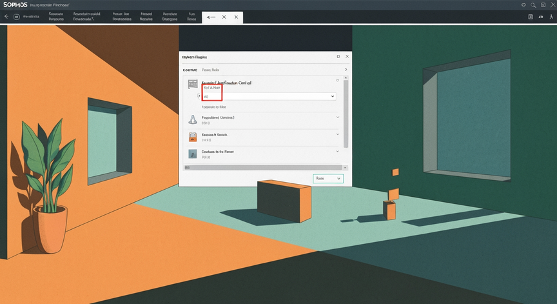Click the walking person icon at top right
Image resolution: width=557 pixels, height=304 pixels.
tap(551, 17)
